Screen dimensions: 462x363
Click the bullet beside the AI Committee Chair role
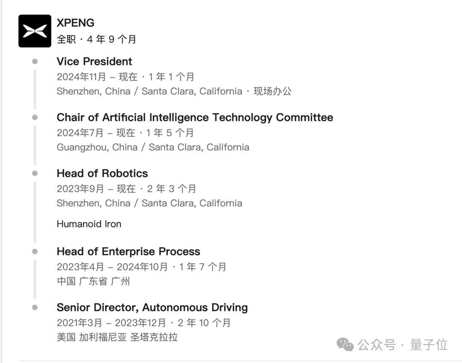pos(35,117)
